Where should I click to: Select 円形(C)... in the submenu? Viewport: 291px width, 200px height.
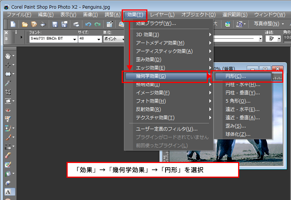click(243, 76)
